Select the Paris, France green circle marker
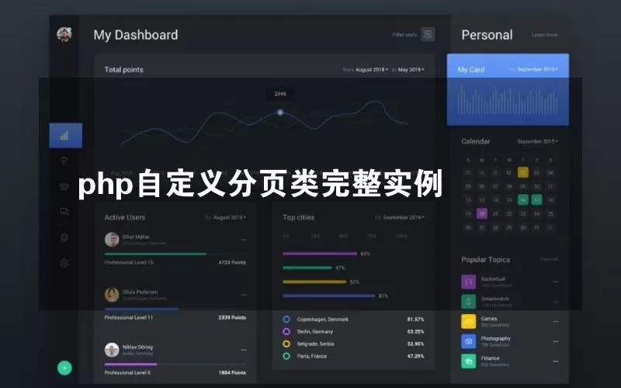This screenshot has width=621, height=388. 286,356
